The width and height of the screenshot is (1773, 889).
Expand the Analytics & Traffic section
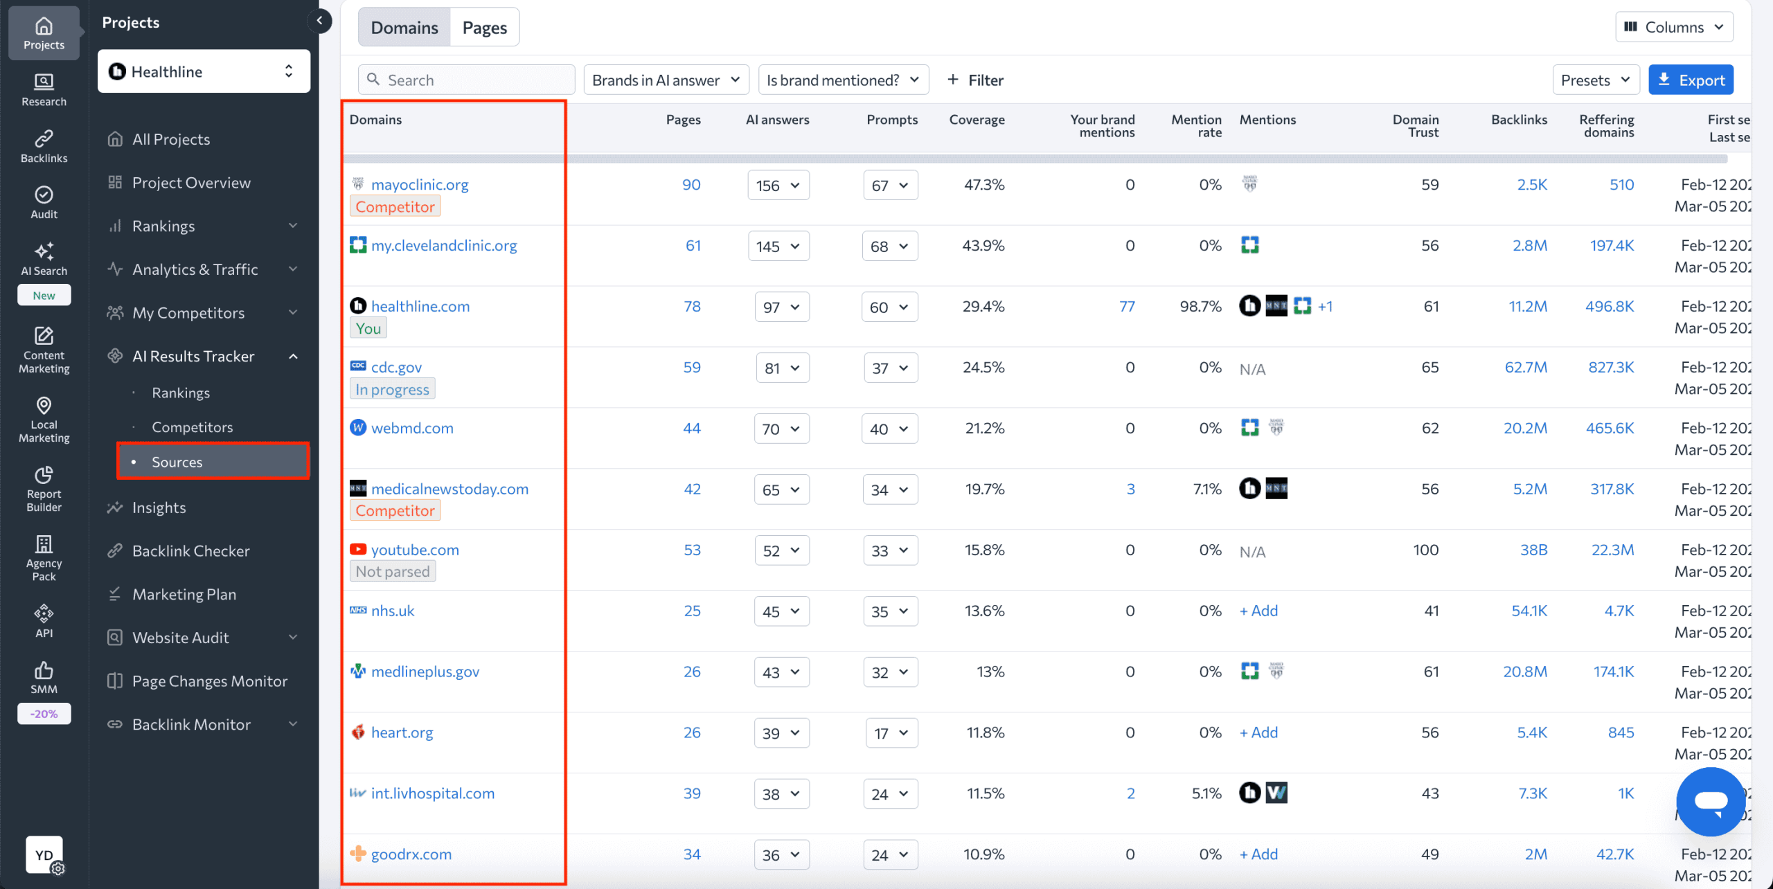click(195, 269)
